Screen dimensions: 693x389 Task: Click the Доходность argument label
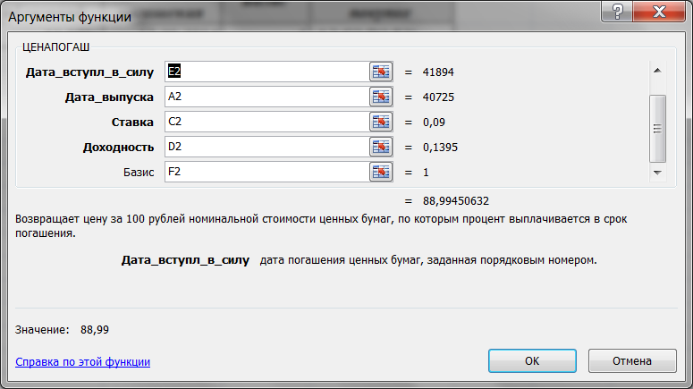(x=118, y=148)
